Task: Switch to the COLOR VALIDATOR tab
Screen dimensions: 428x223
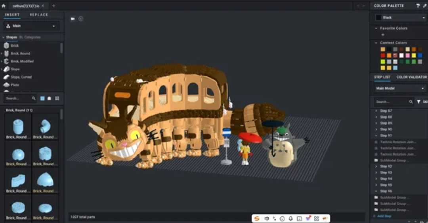Action: click(412, 77)
